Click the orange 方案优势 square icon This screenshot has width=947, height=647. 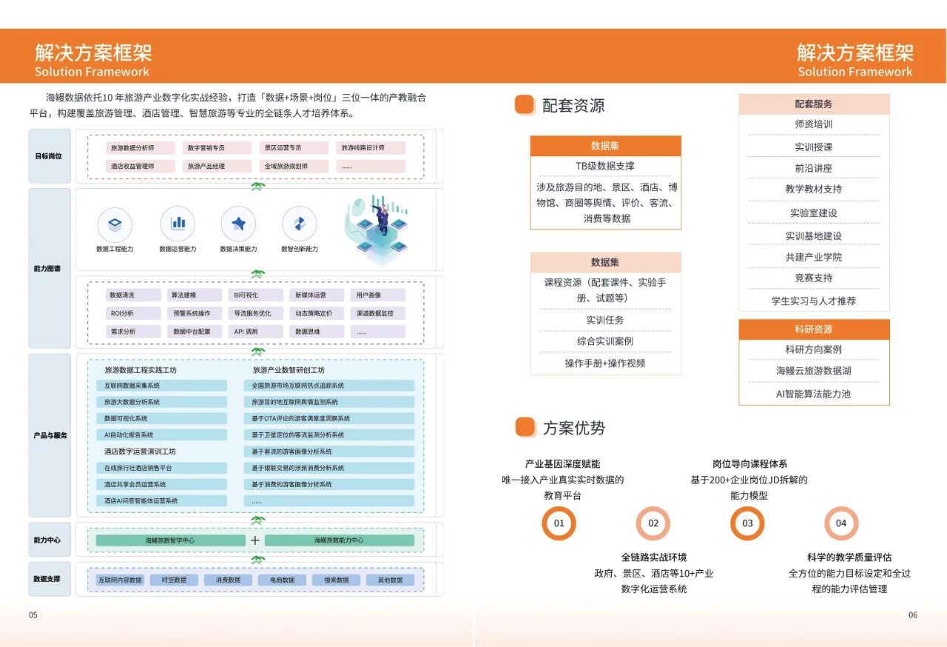tap(524, 427)
